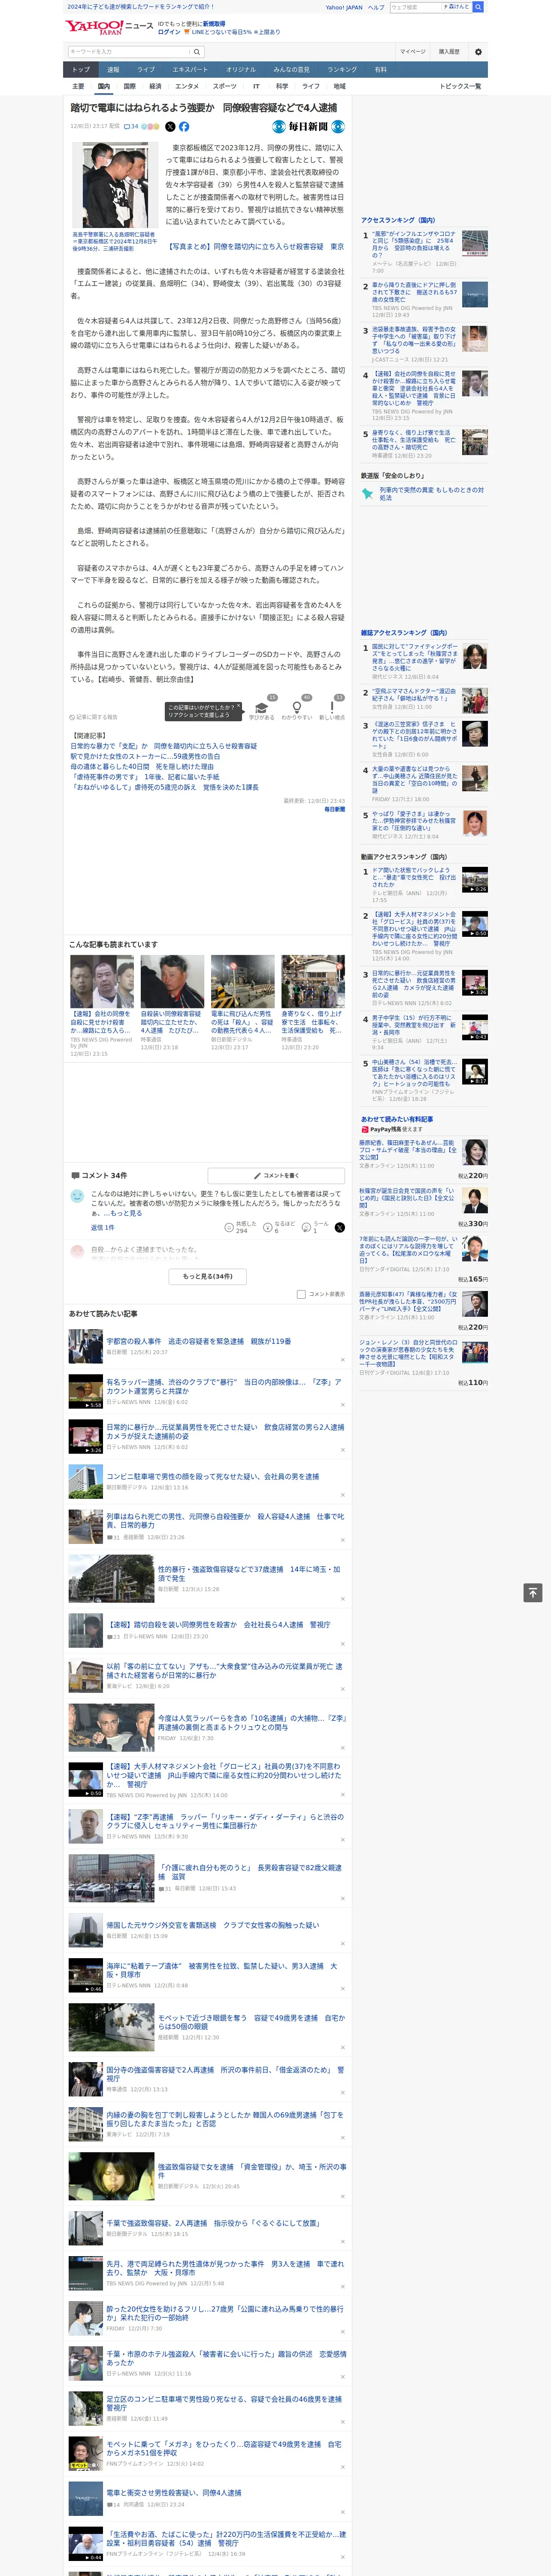Click the マイページ link
Viewport: 551px width, 2576px height.
(412, 52)
